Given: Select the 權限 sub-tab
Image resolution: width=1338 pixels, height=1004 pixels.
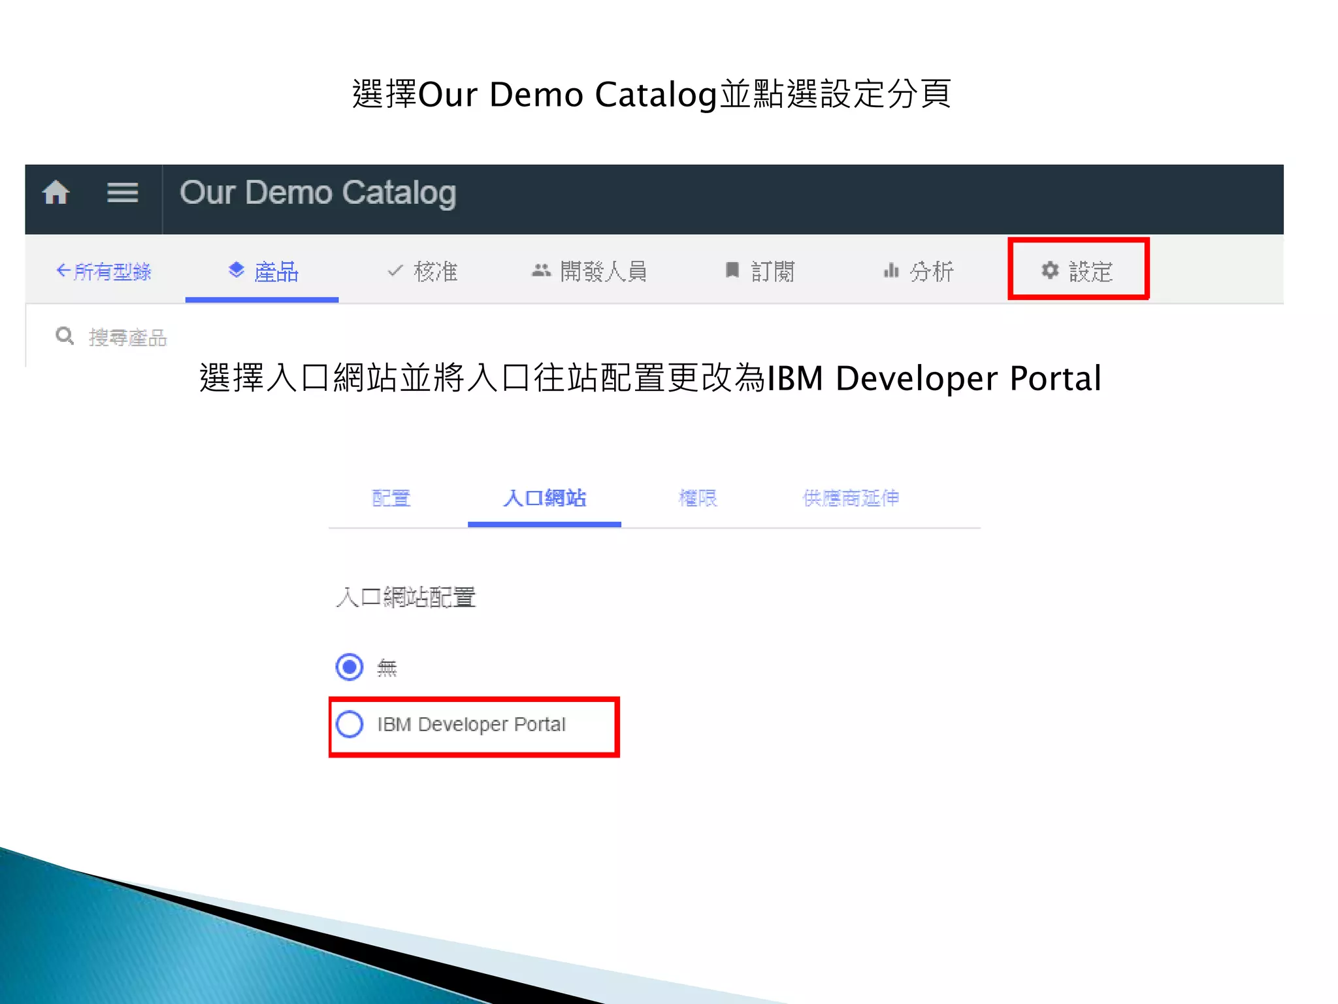Looking at the screenshot, I should click(x=698, y=499).
